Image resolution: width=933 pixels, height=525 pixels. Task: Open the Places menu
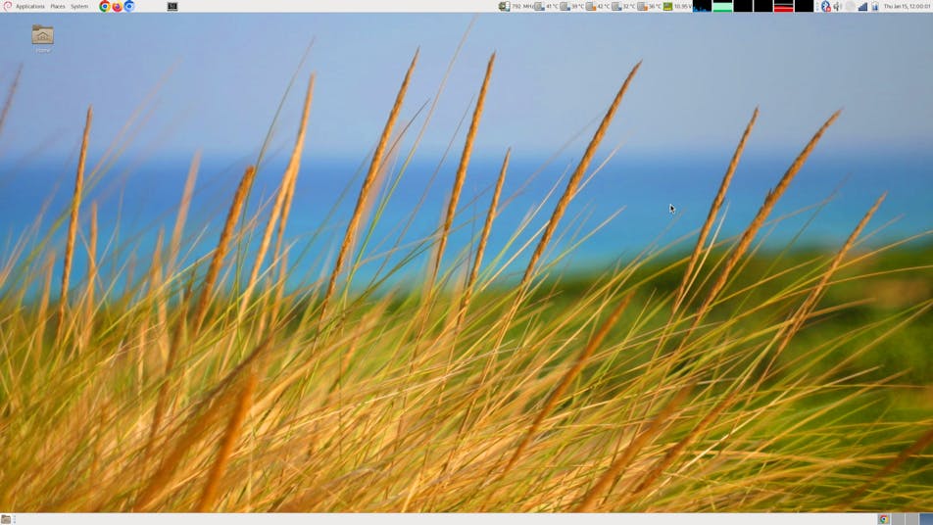pyautogui.click(x=58, y=6)
